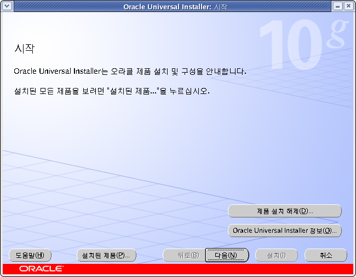The image size is (356, 277).
Task: Open Oracle Universal Installer 정보(O)... about button
Action: 285,231
